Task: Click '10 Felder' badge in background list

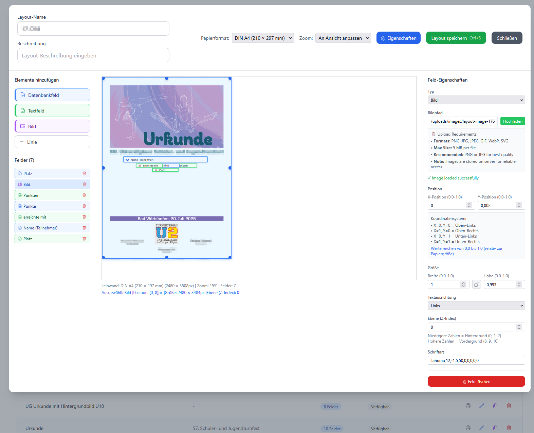Action: (x=332, y=429)
